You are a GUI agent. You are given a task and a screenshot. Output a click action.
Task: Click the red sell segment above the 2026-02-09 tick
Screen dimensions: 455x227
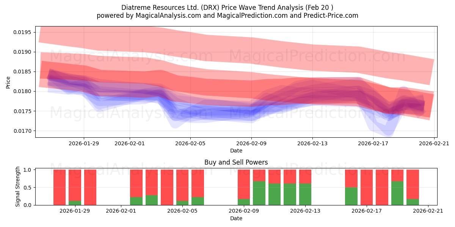tap(244, 184)
